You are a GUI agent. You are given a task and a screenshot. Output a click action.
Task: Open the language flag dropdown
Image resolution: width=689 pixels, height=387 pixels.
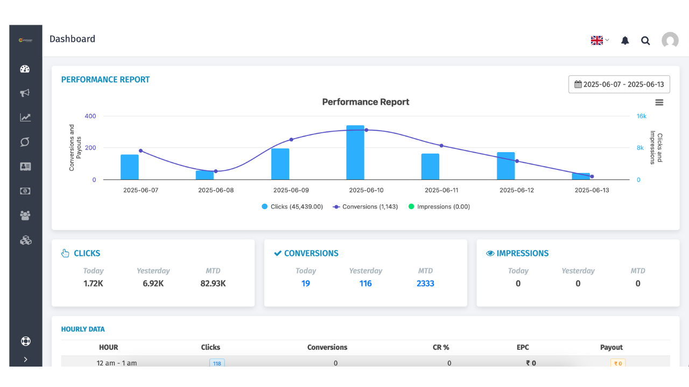click(600, 40)
